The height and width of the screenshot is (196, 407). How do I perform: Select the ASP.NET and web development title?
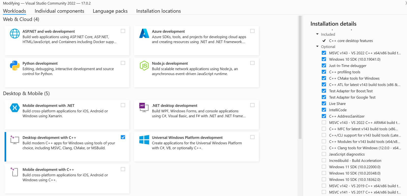(49, 31)
